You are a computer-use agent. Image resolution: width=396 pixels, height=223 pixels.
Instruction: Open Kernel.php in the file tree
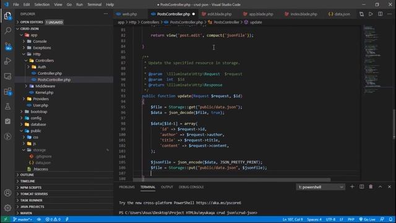(64, 92)
